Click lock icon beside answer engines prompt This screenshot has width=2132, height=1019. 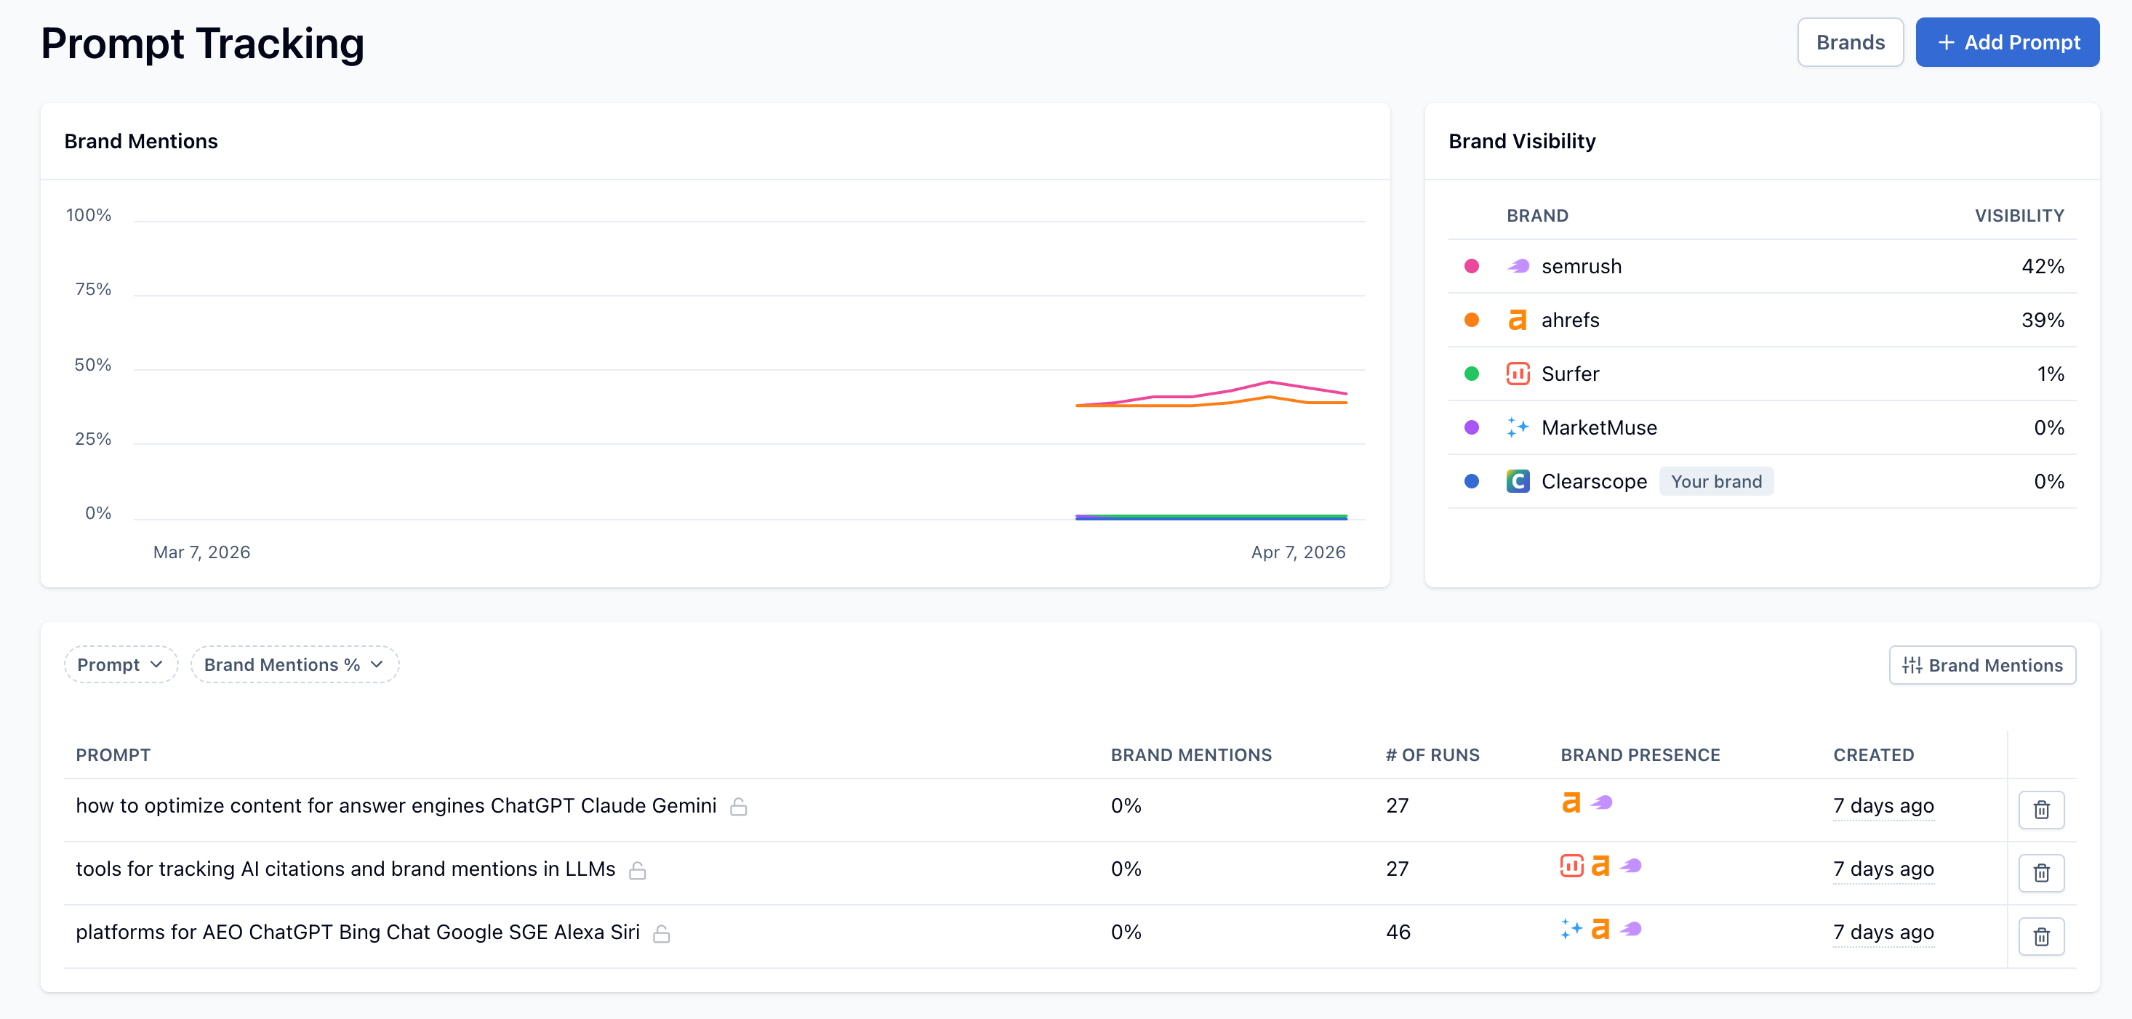(x=738, y=807)
